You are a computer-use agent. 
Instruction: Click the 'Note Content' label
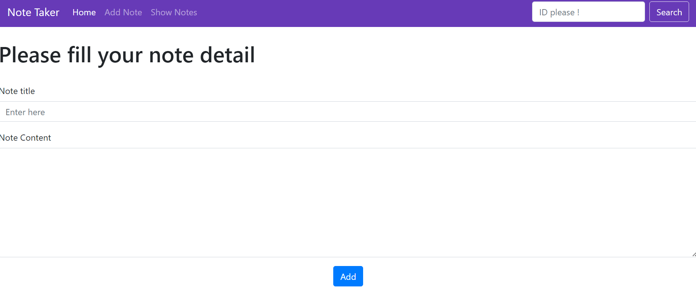tap(25, 137)
